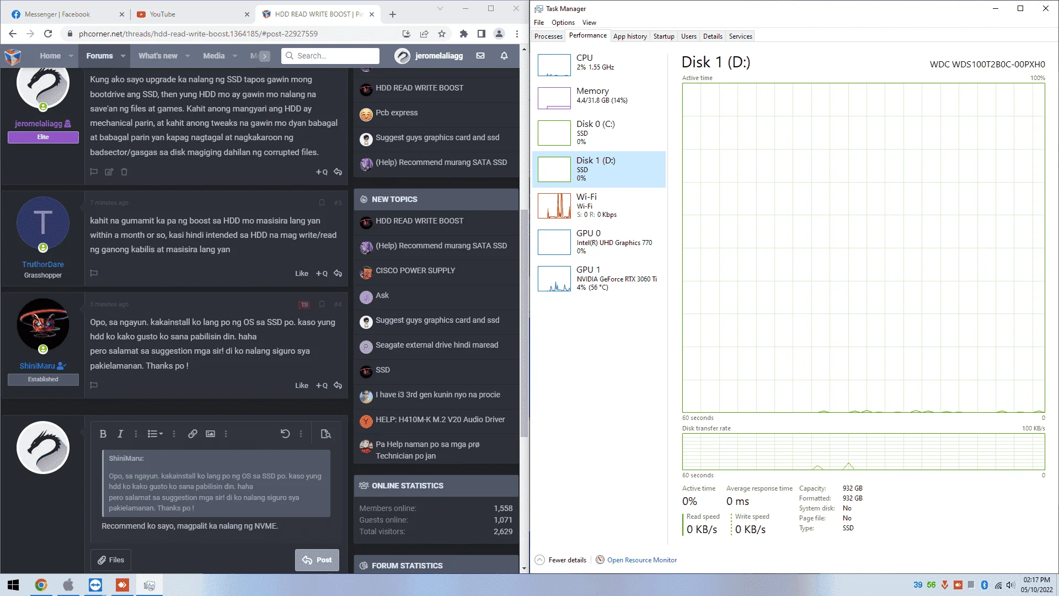The image size is (1059, 596).
Task: Share this page from address bar
Action: click(424, 34)
